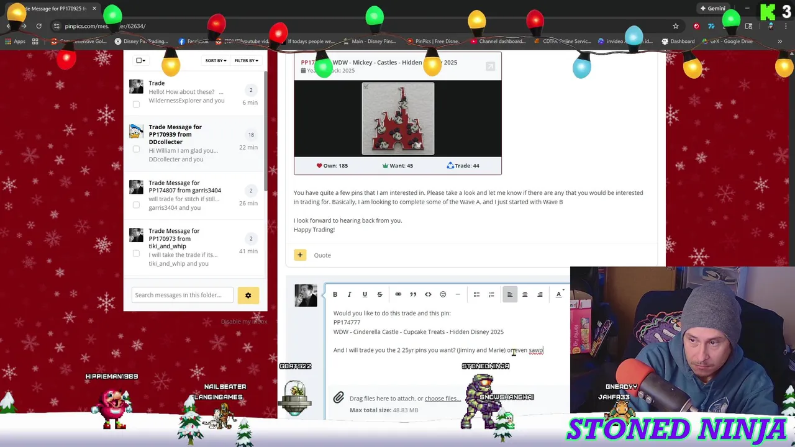Open the Channel dashboard bookmark
This screenshot has height=447, width=795.
497,42
